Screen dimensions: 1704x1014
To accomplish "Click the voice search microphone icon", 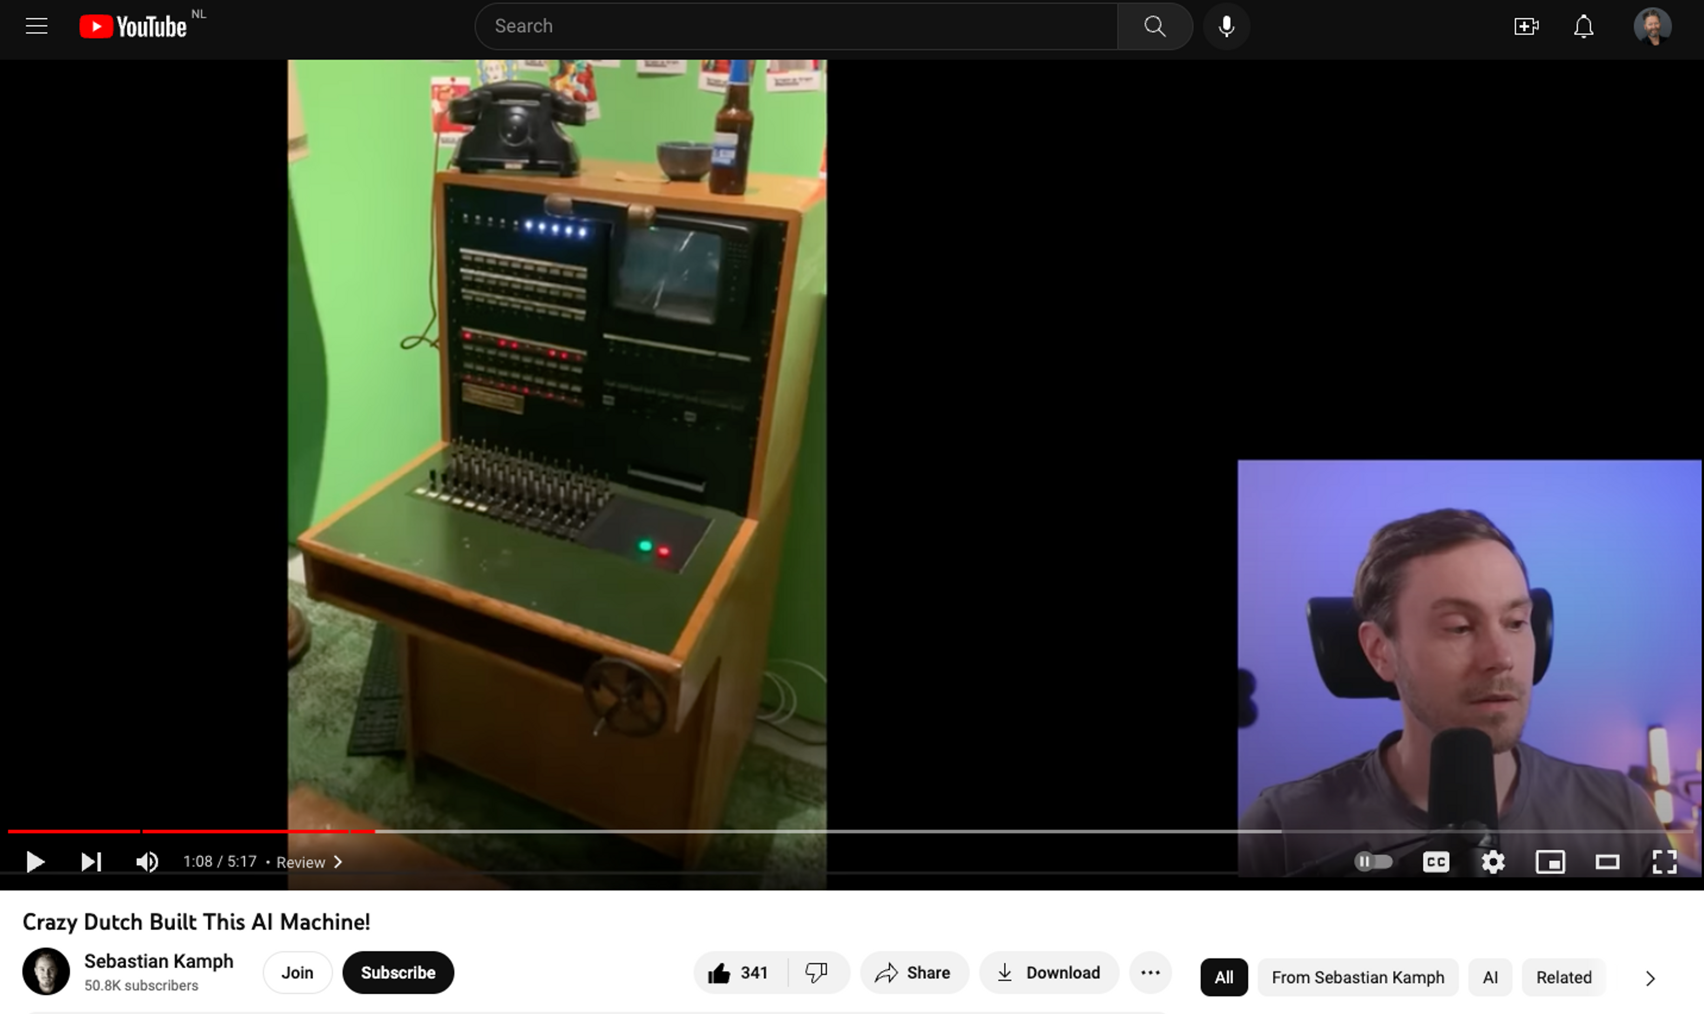I will [1226, 27].
